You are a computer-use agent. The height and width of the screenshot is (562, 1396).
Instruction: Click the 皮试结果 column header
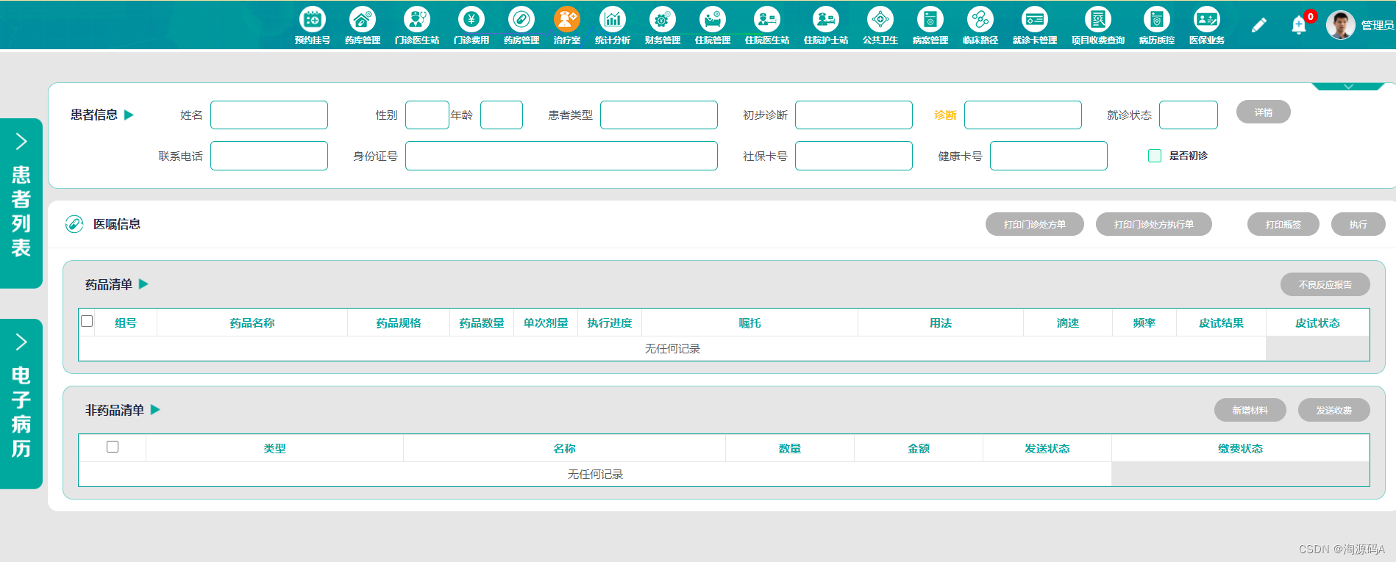tap(1222, 323)
